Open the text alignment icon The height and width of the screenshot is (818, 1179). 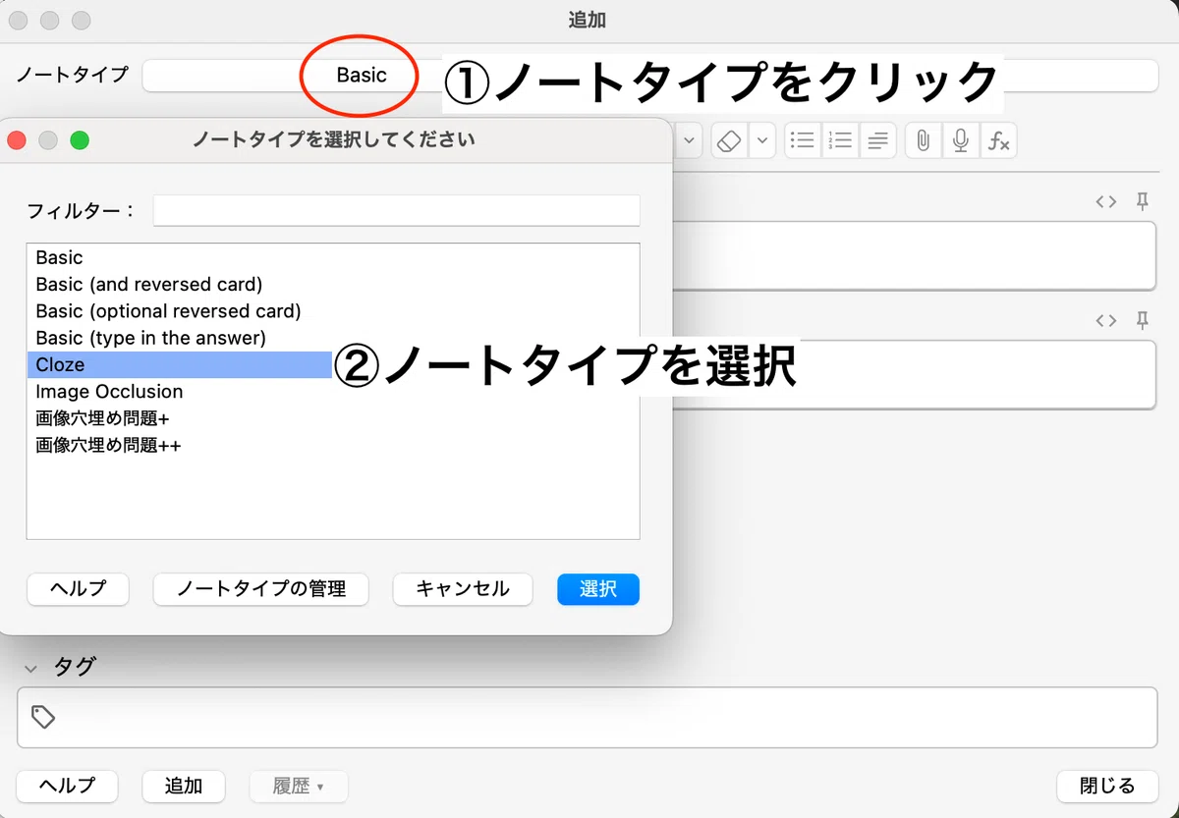(877, 140)
